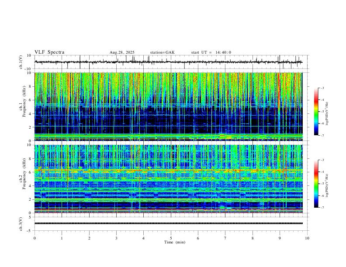This screenshot has width=346, height=267.
Task: Click the "-7" label on ch.1 colorbar
Action: coord(322,135)
